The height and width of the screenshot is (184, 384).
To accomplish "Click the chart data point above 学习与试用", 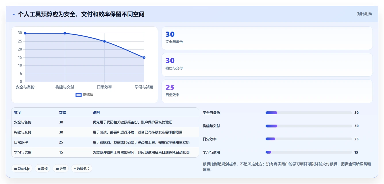I will click(144, 57).
